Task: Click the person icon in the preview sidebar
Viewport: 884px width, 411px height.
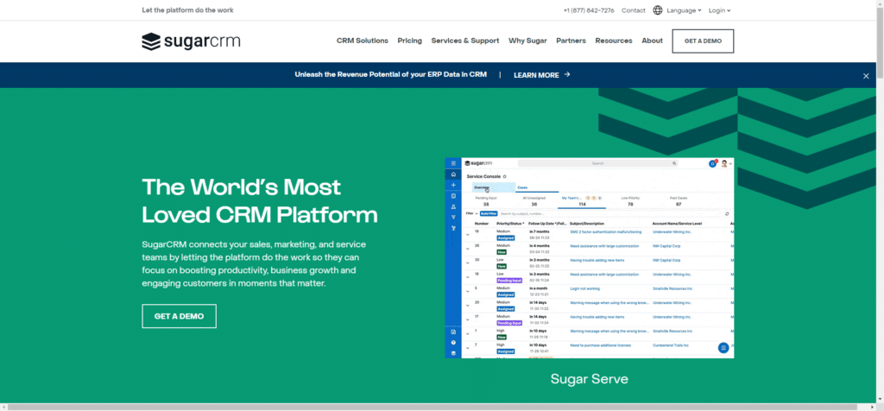Action: pos(453,207)
